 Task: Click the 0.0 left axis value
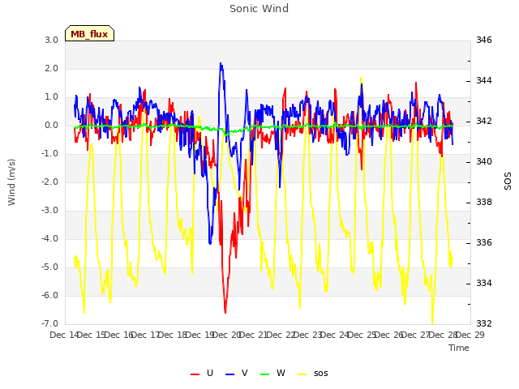tap(51, 126)
